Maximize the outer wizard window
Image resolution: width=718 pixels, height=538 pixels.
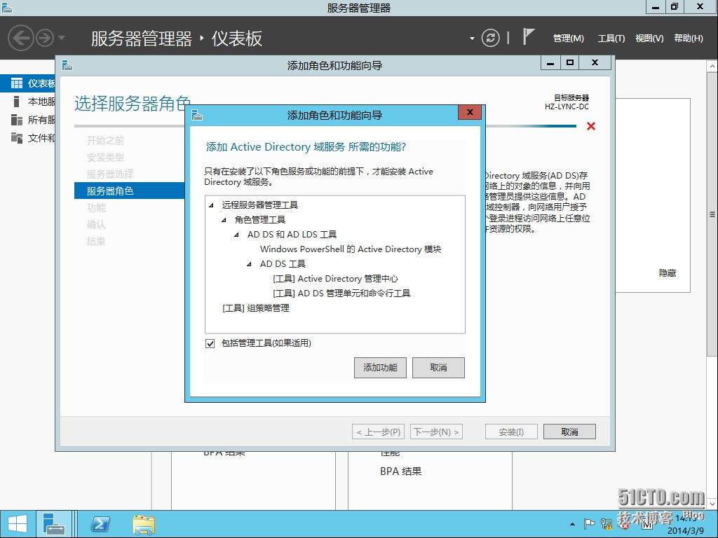tap(569, 62)
